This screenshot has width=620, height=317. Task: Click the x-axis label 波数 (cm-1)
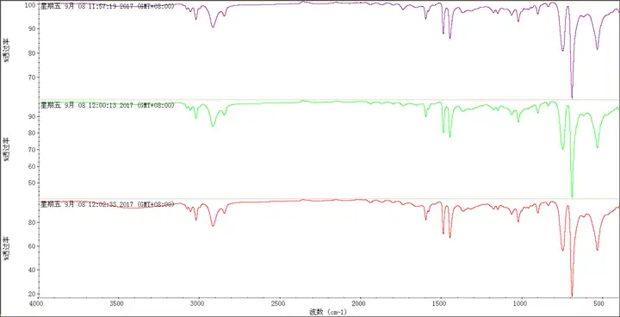(328, 312)
